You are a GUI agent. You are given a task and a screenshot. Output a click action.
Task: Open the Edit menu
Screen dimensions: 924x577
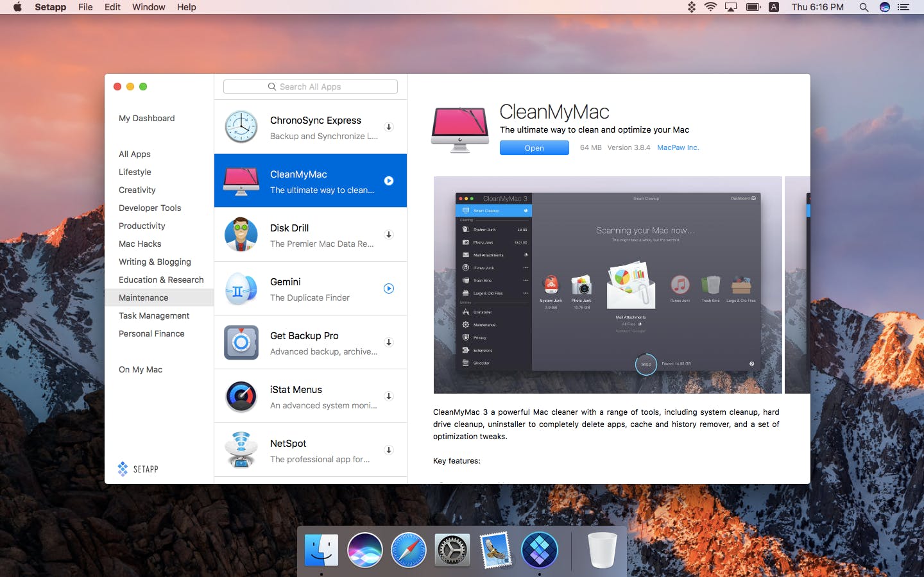[112, 7]
